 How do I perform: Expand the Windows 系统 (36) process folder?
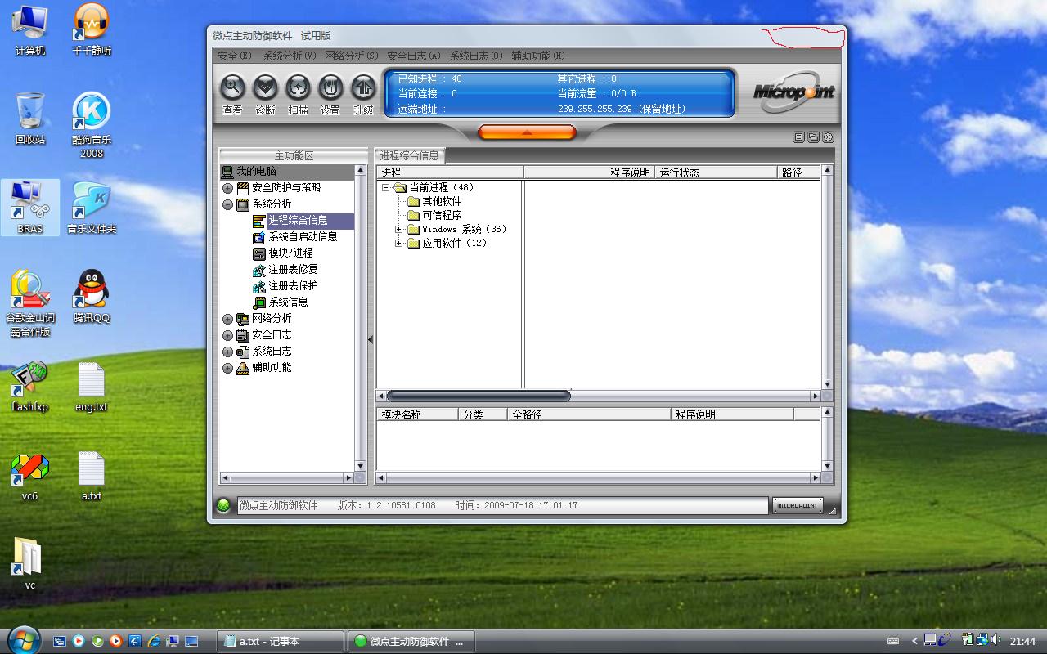(x=398, y=230)
